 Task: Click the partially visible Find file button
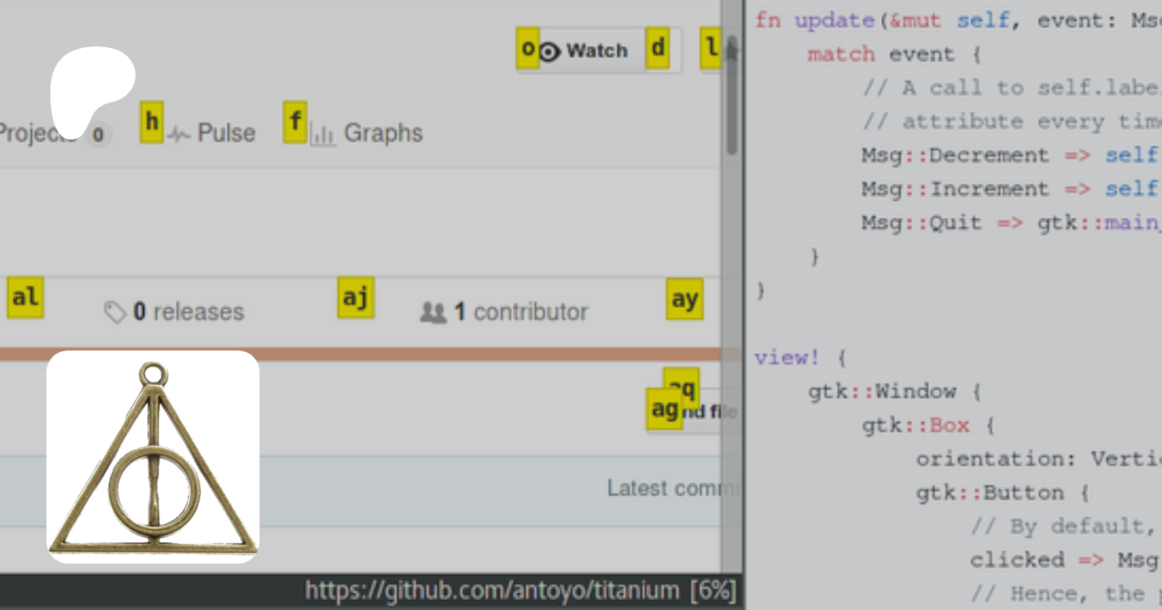tap(709, 412)
